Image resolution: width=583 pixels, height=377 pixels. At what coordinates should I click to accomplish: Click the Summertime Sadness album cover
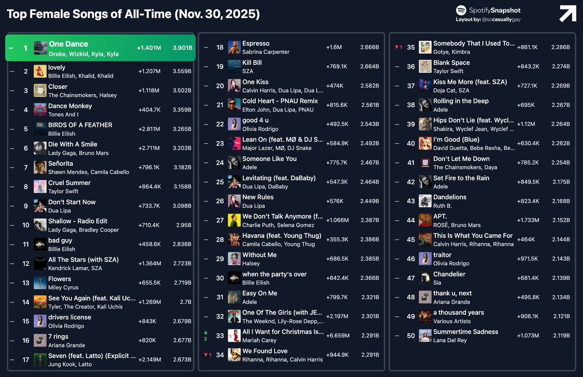pyautogui.click(x=425, y=335)
